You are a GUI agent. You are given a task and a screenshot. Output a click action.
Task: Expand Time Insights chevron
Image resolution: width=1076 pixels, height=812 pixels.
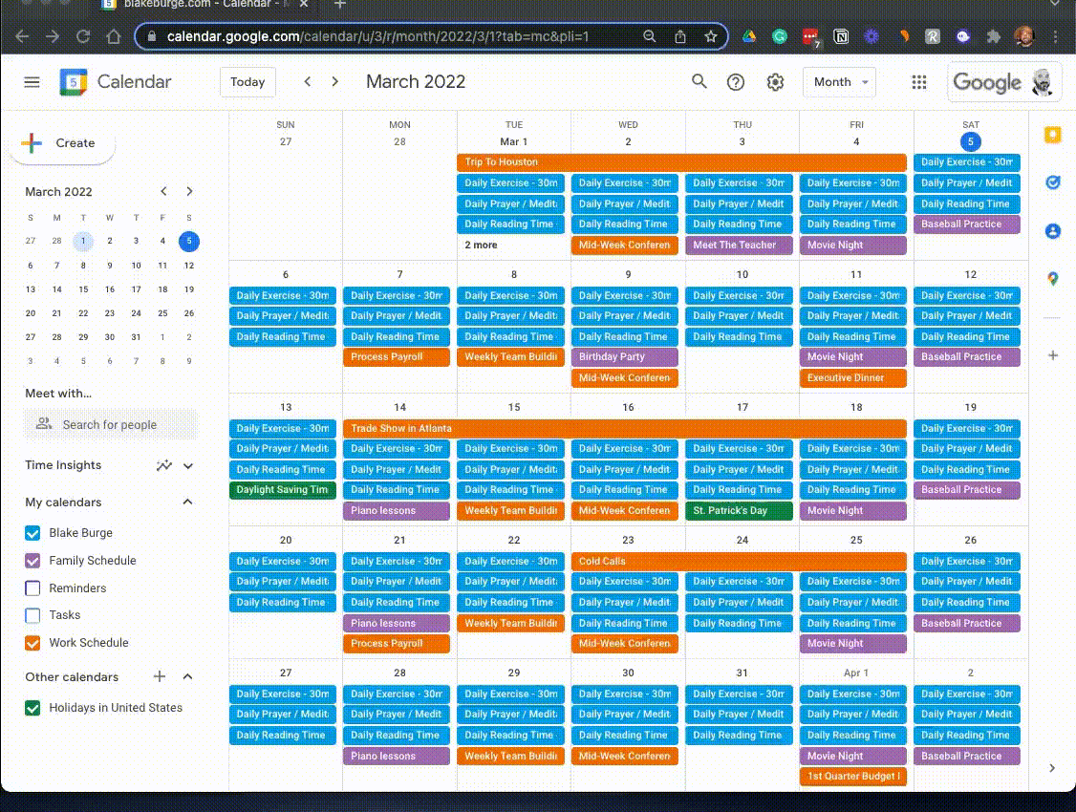[x=188, y=465]
